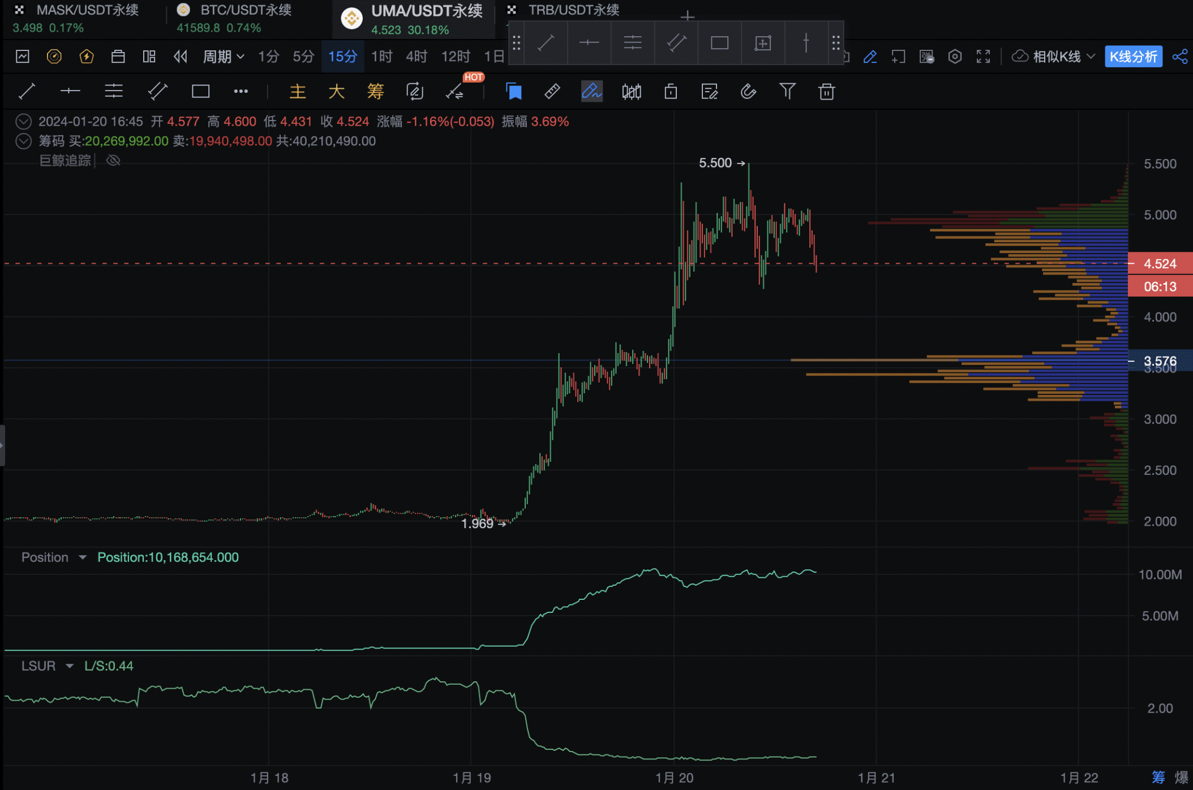Click the 筹 button at bottom right
Image resolution: width=1193 pixels, height=790 pixels.
(x=1158, y=778)
